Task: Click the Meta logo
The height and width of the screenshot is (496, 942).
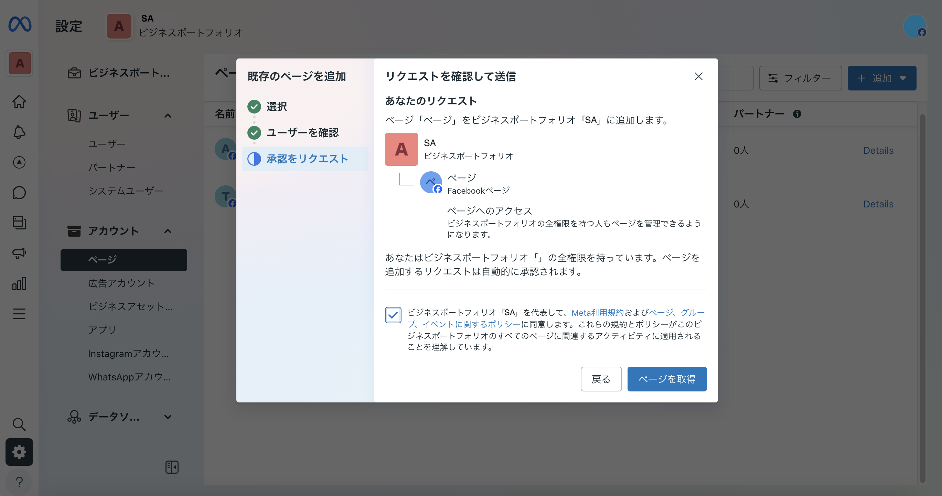Action: click(20, 24)
